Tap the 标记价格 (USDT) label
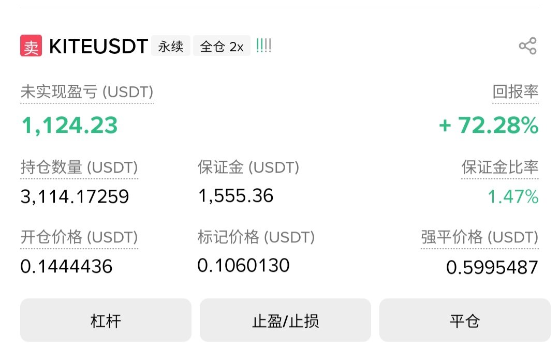Image resolution: width=559 pixels, height=352 pixels. click(x=256, y=237)
